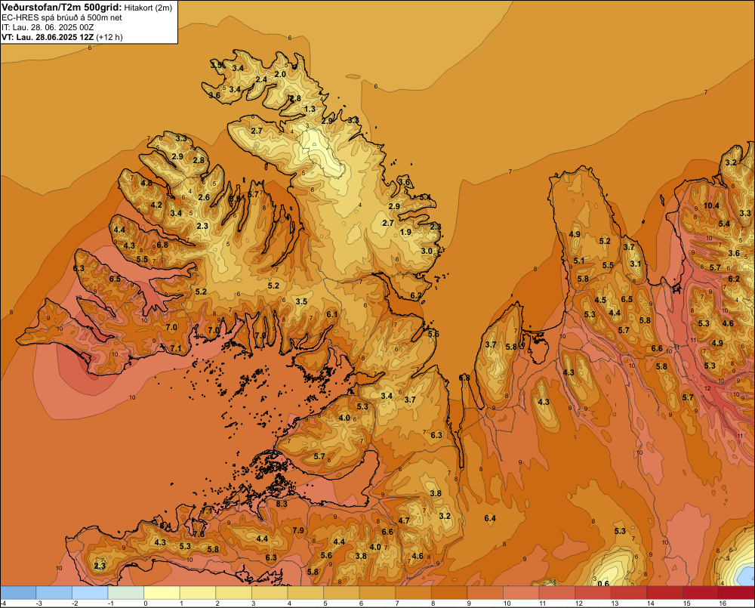Click the legend label '16'
The image size is (755, 608).
(723, 603)
